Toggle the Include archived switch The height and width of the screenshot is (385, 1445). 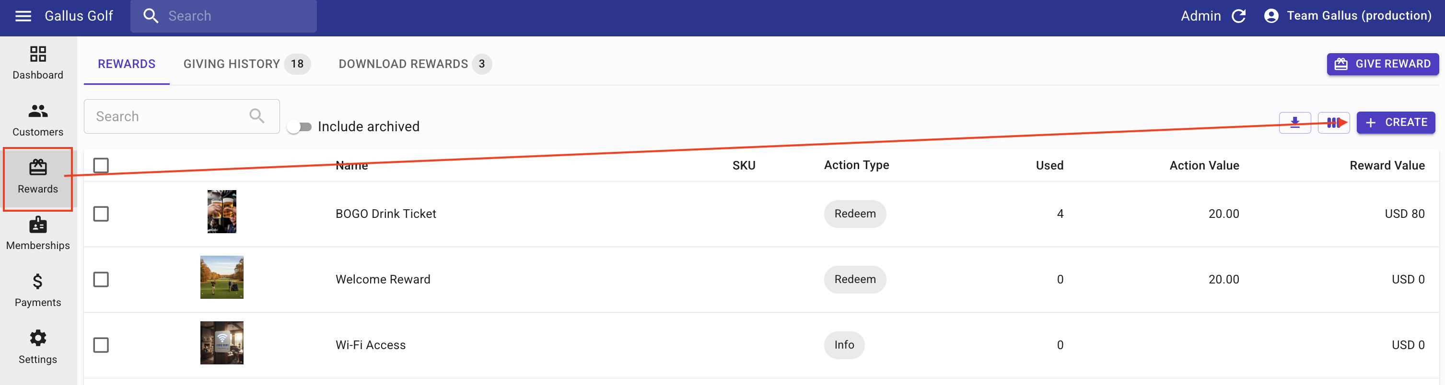tap(299, 126)
